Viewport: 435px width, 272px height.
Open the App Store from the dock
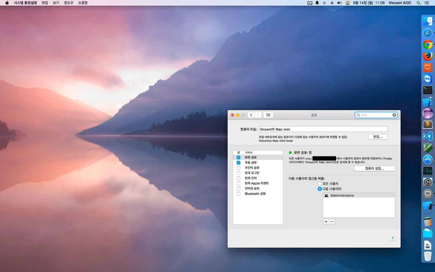click(427, 159)
